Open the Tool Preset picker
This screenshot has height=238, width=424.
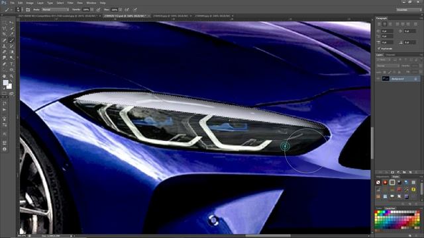point(8,9)
